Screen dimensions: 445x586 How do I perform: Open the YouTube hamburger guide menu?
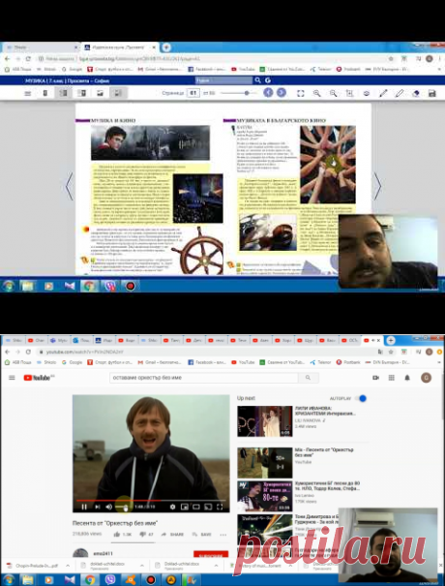pos(12,378)
